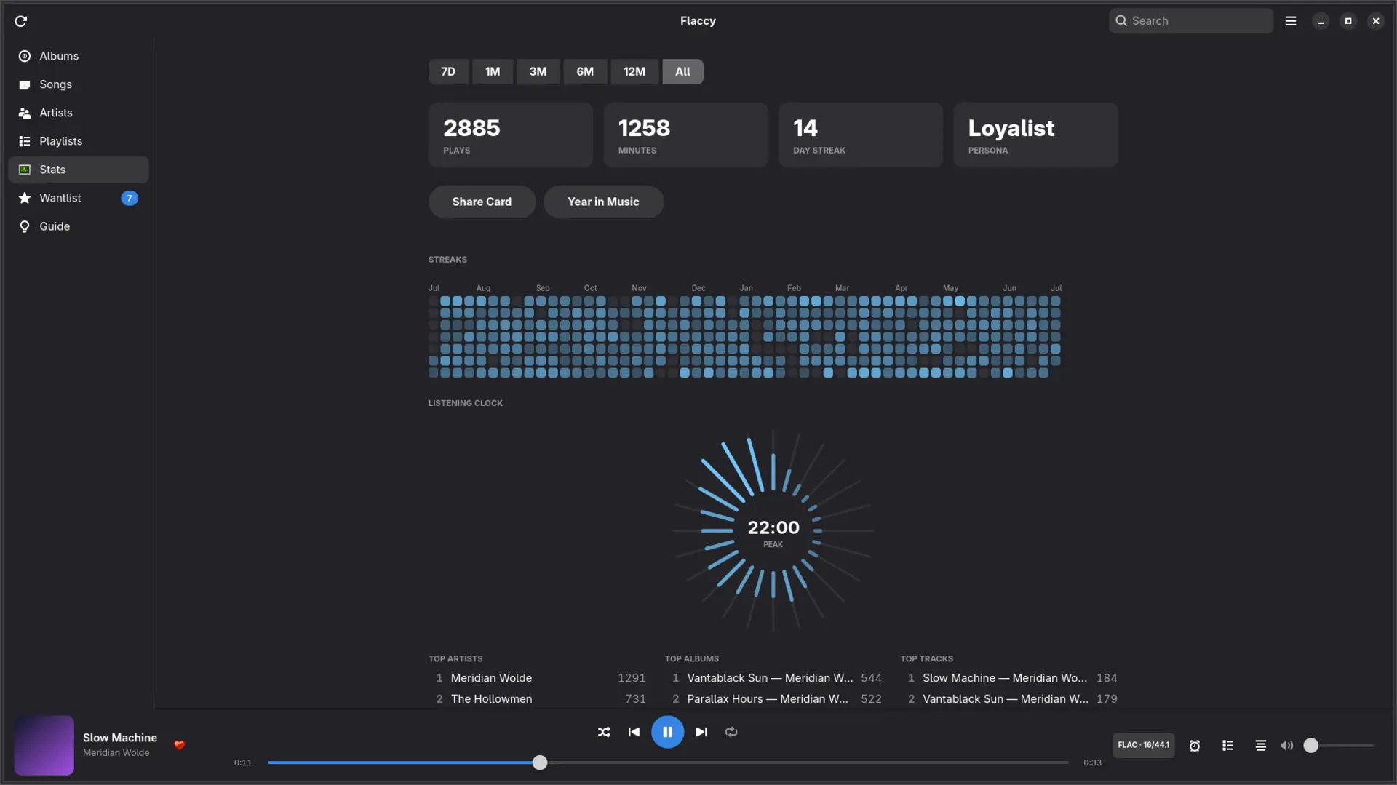
Task: Click the Share Card button
Action: [x=482, y=202]
